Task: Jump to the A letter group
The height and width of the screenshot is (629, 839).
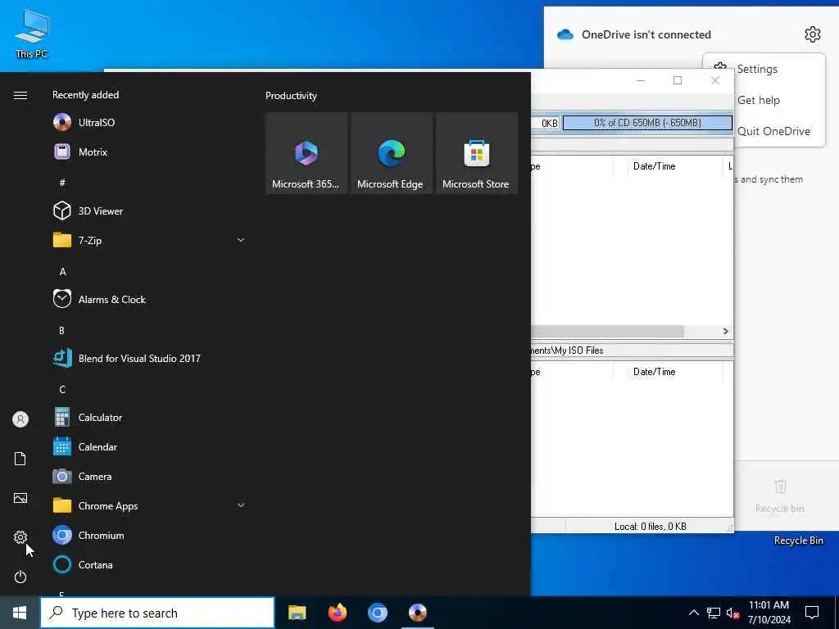Action: pyautogui.click(x=62, y=272)
